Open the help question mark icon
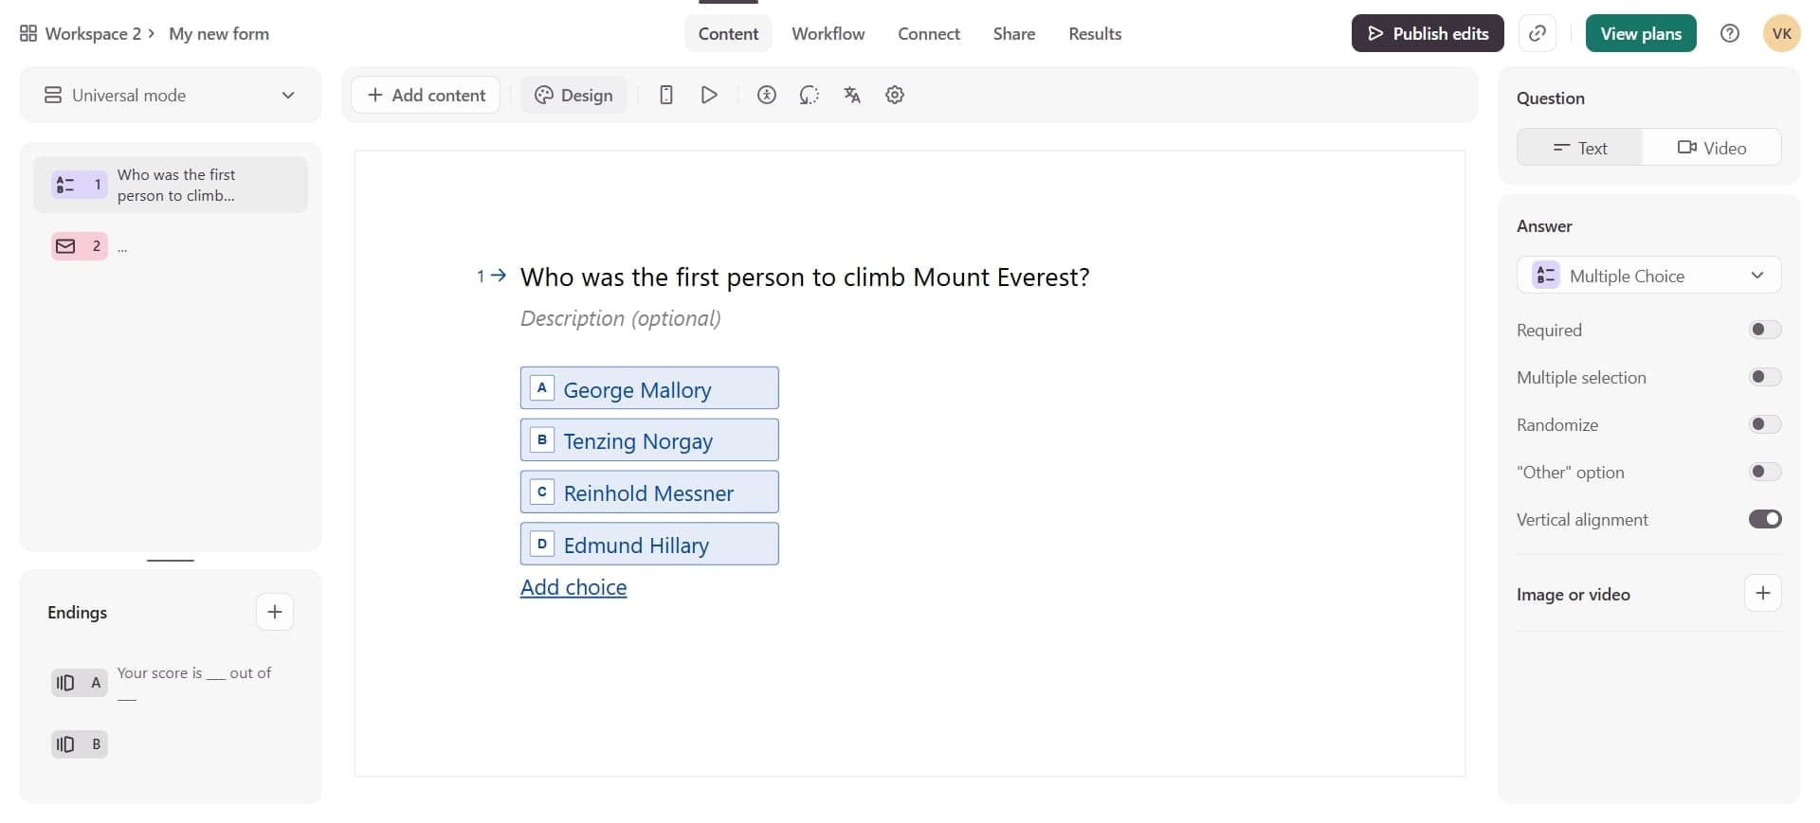 pos(1729,34)
